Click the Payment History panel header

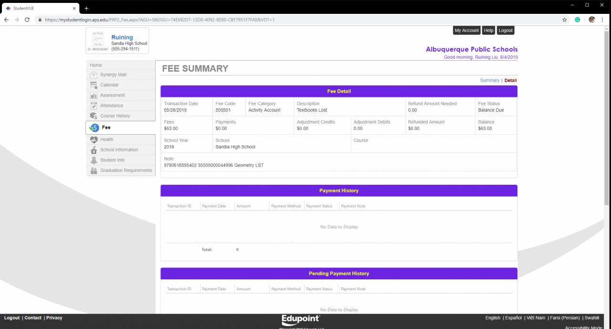click(339, 191)
